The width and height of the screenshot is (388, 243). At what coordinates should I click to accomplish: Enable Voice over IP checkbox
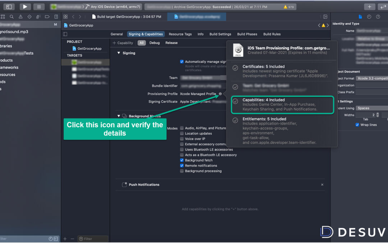(x=182, y=139)
